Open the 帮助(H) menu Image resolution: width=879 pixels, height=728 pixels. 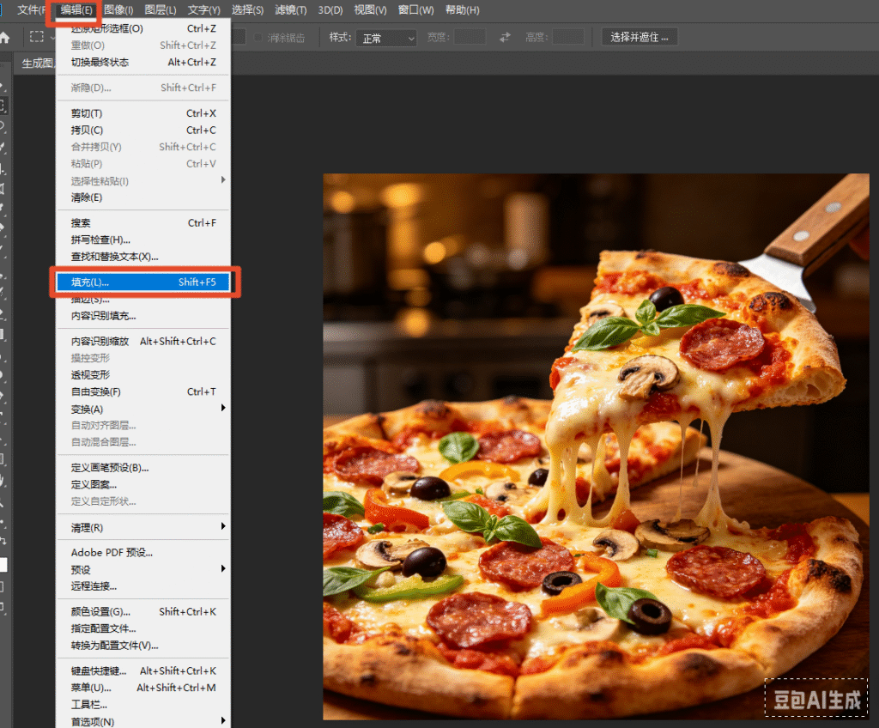point(462,10)
